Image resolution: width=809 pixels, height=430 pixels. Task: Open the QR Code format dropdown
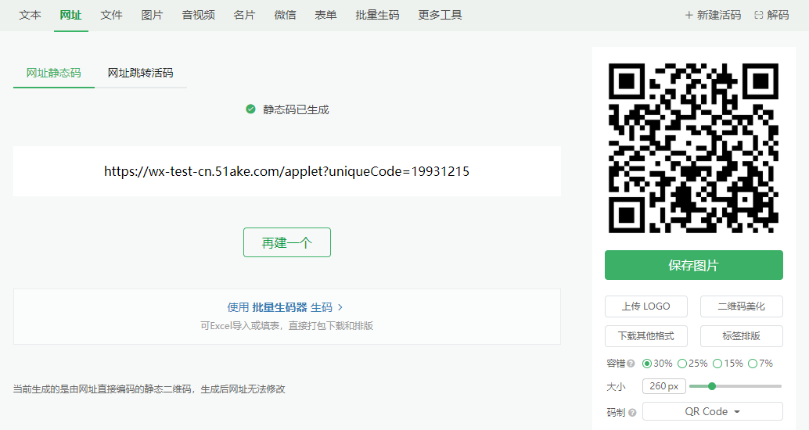click(x=713, y=411)
